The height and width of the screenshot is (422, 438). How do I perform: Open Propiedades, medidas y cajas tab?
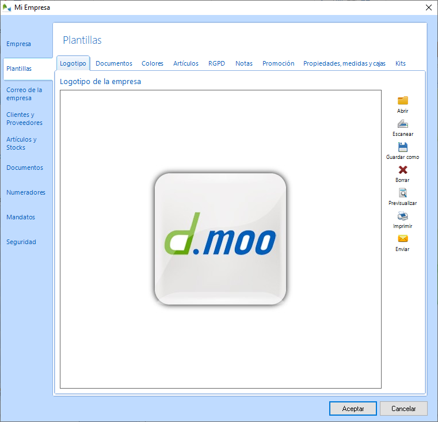pos(344,63)
